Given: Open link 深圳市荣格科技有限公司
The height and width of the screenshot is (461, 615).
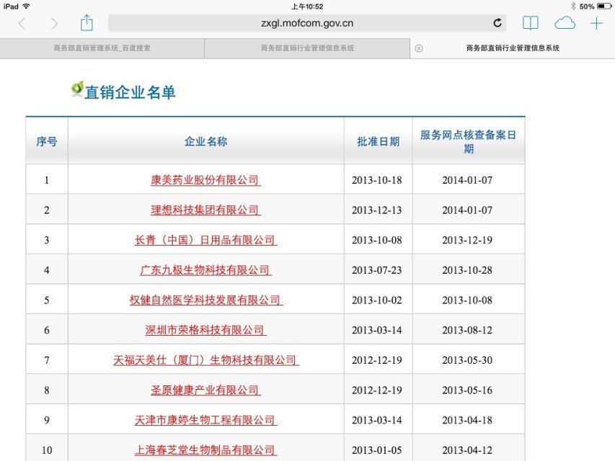Looking at the screenshot, I should pyautogui.click(x=205, y=330).
